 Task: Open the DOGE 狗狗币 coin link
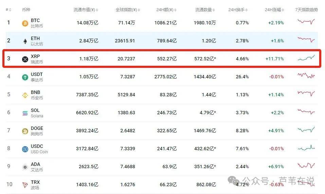click(37, 131)
